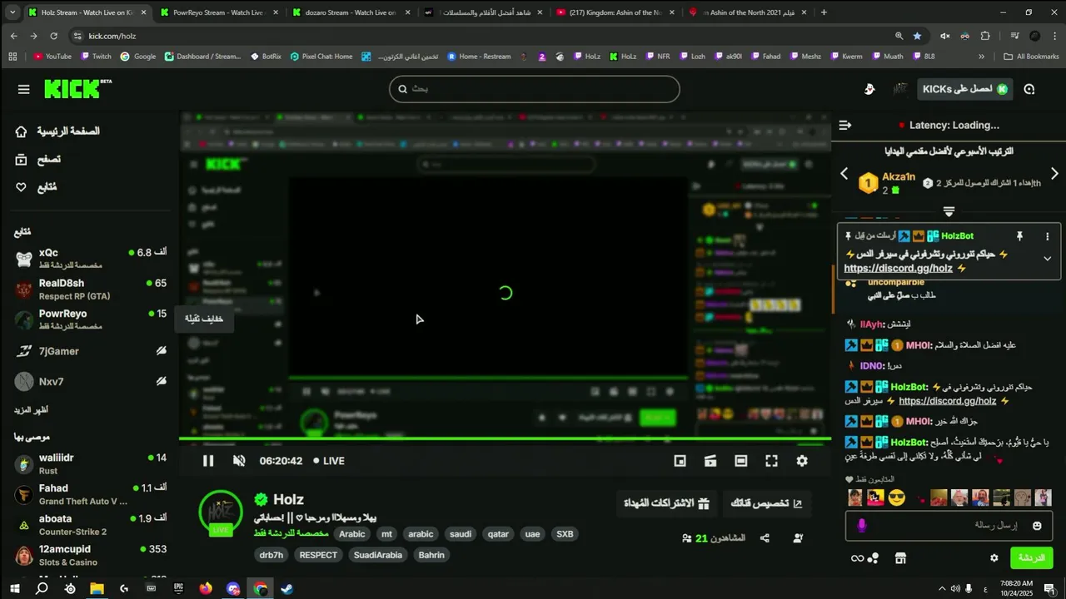
Task: Click the ghost icon in the header
Action: 869,89
